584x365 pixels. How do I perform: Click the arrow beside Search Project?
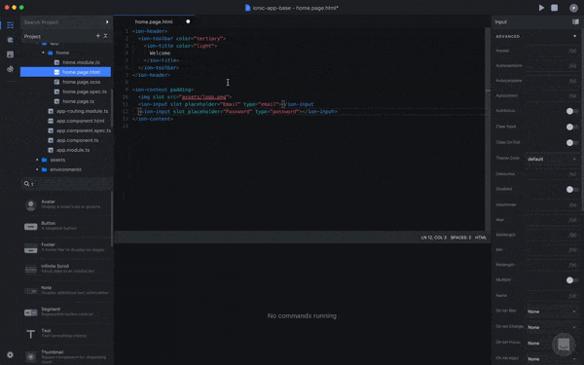coord(107,22)
